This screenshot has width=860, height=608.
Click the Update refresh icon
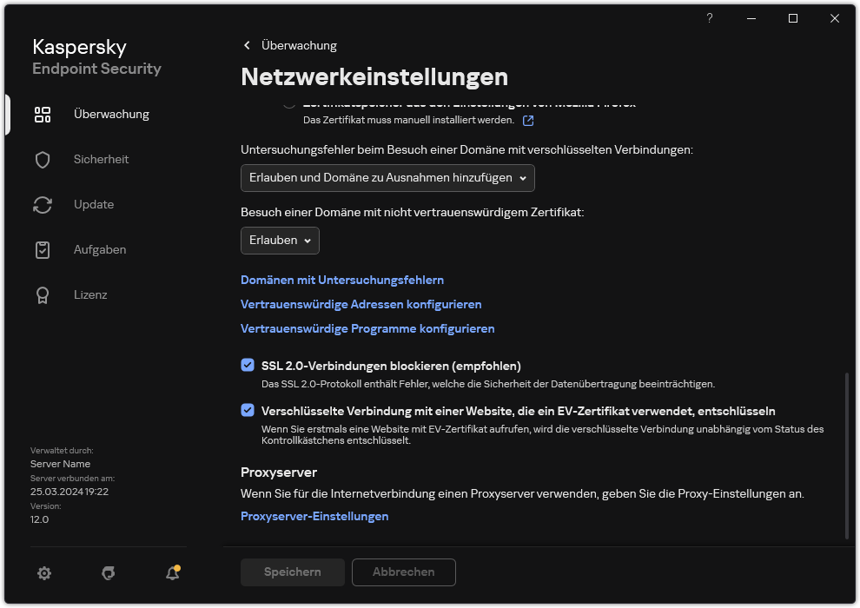43,204
